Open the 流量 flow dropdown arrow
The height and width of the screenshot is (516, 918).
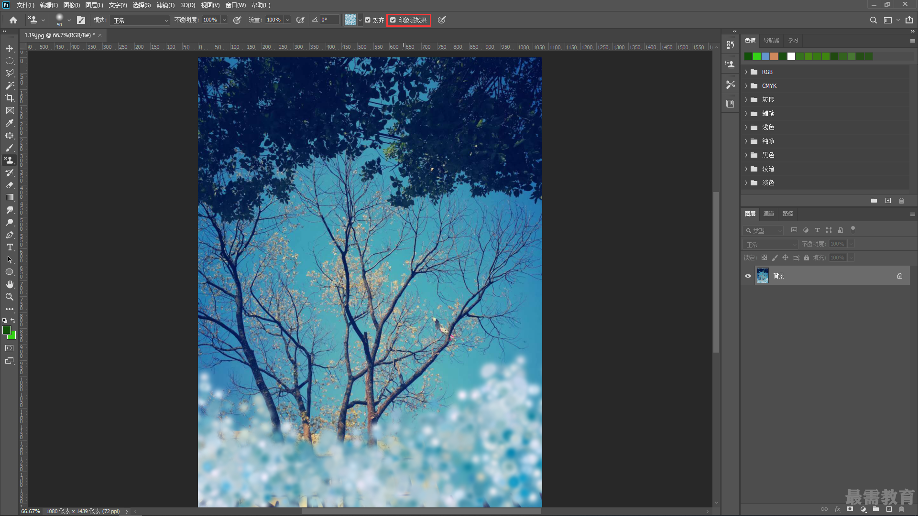point(287,20)
